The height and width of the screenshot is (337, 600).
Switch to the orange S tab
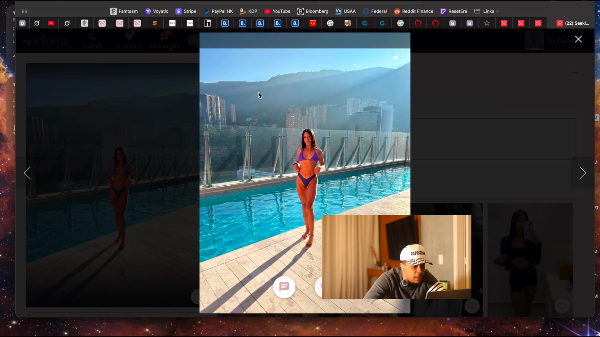[155, 23]
